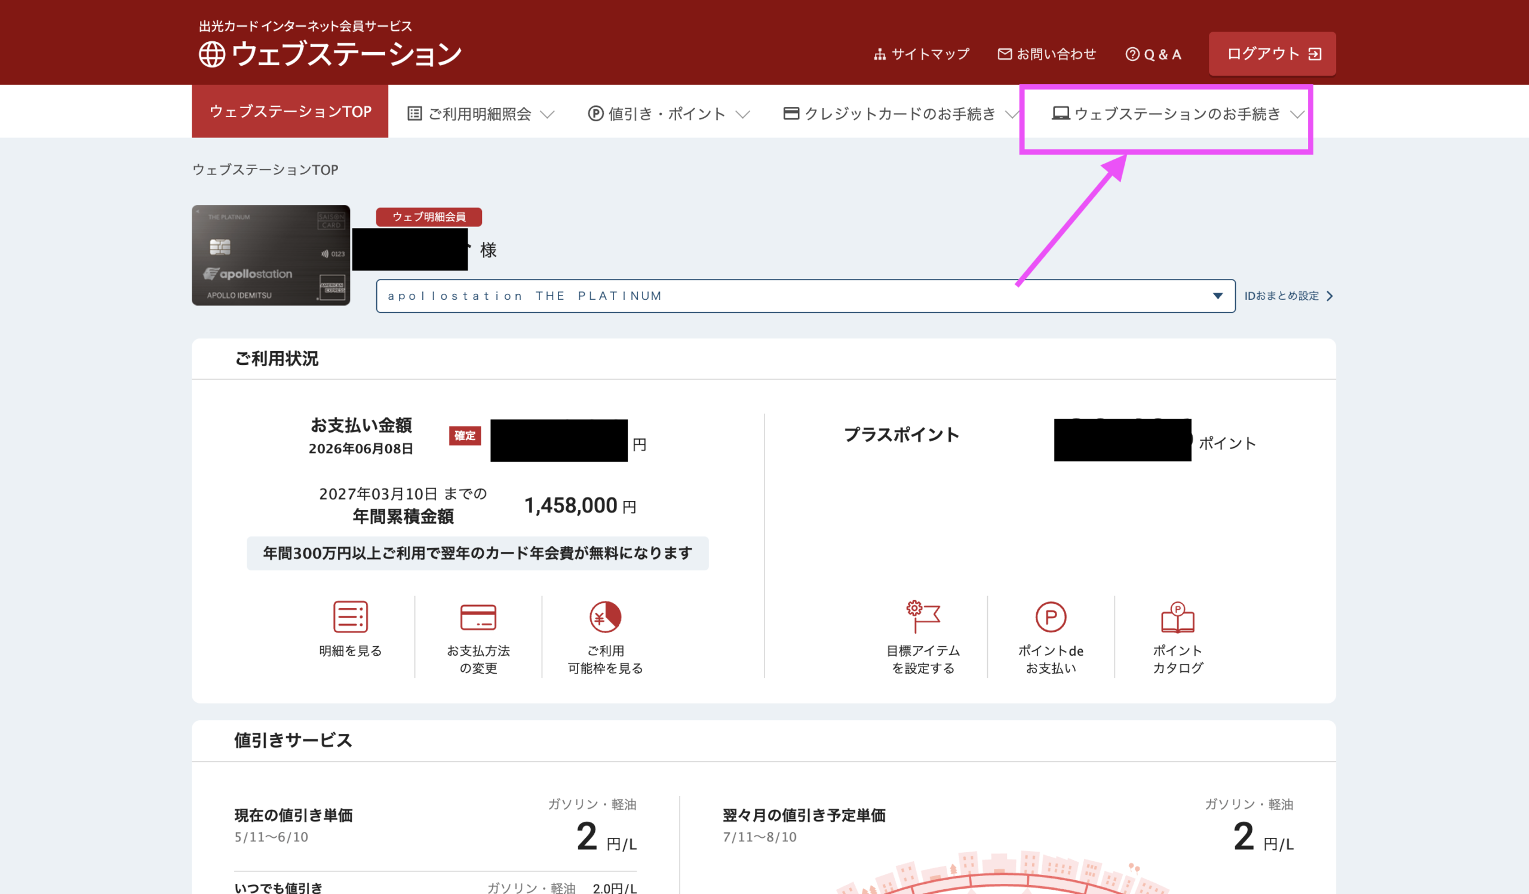Open the ご利用明細照会 menu
The image size is (1529, 894).
(481, 113)
